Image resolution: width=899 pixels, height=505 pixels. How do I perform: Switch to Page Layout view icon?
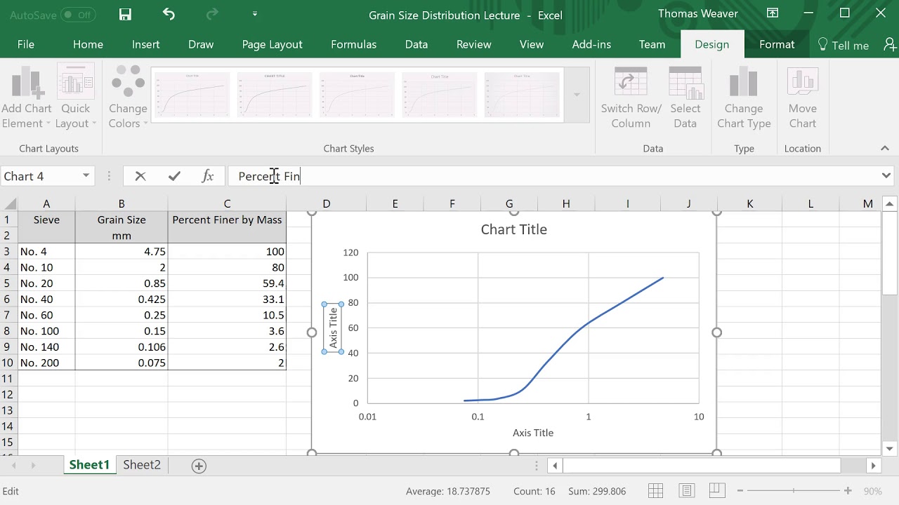click(687, 491)
